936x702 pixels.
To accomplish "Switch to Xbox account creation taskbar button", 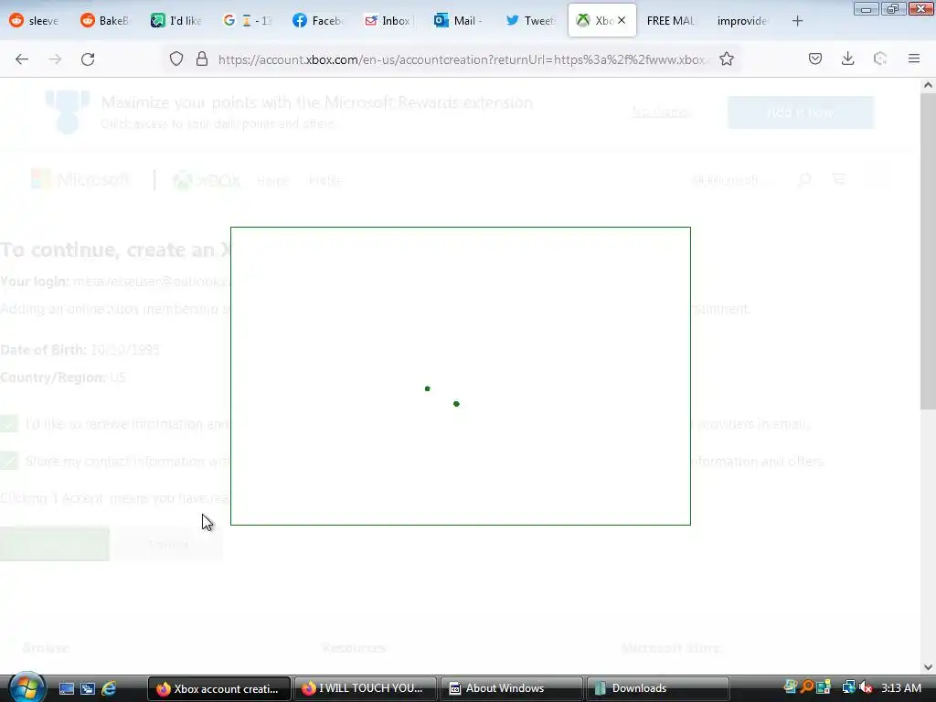I will click(x=218, y=689).
